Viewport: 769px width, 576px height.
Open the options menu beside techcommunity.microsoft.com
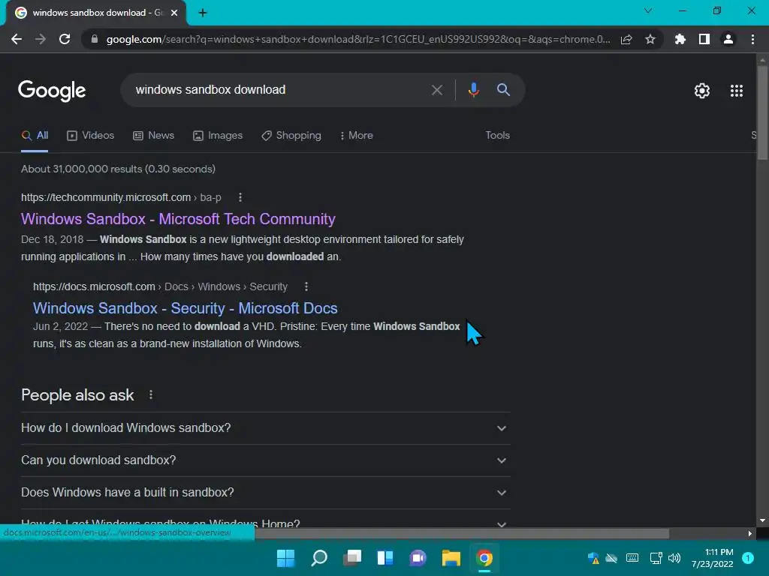tap(240, 197)
